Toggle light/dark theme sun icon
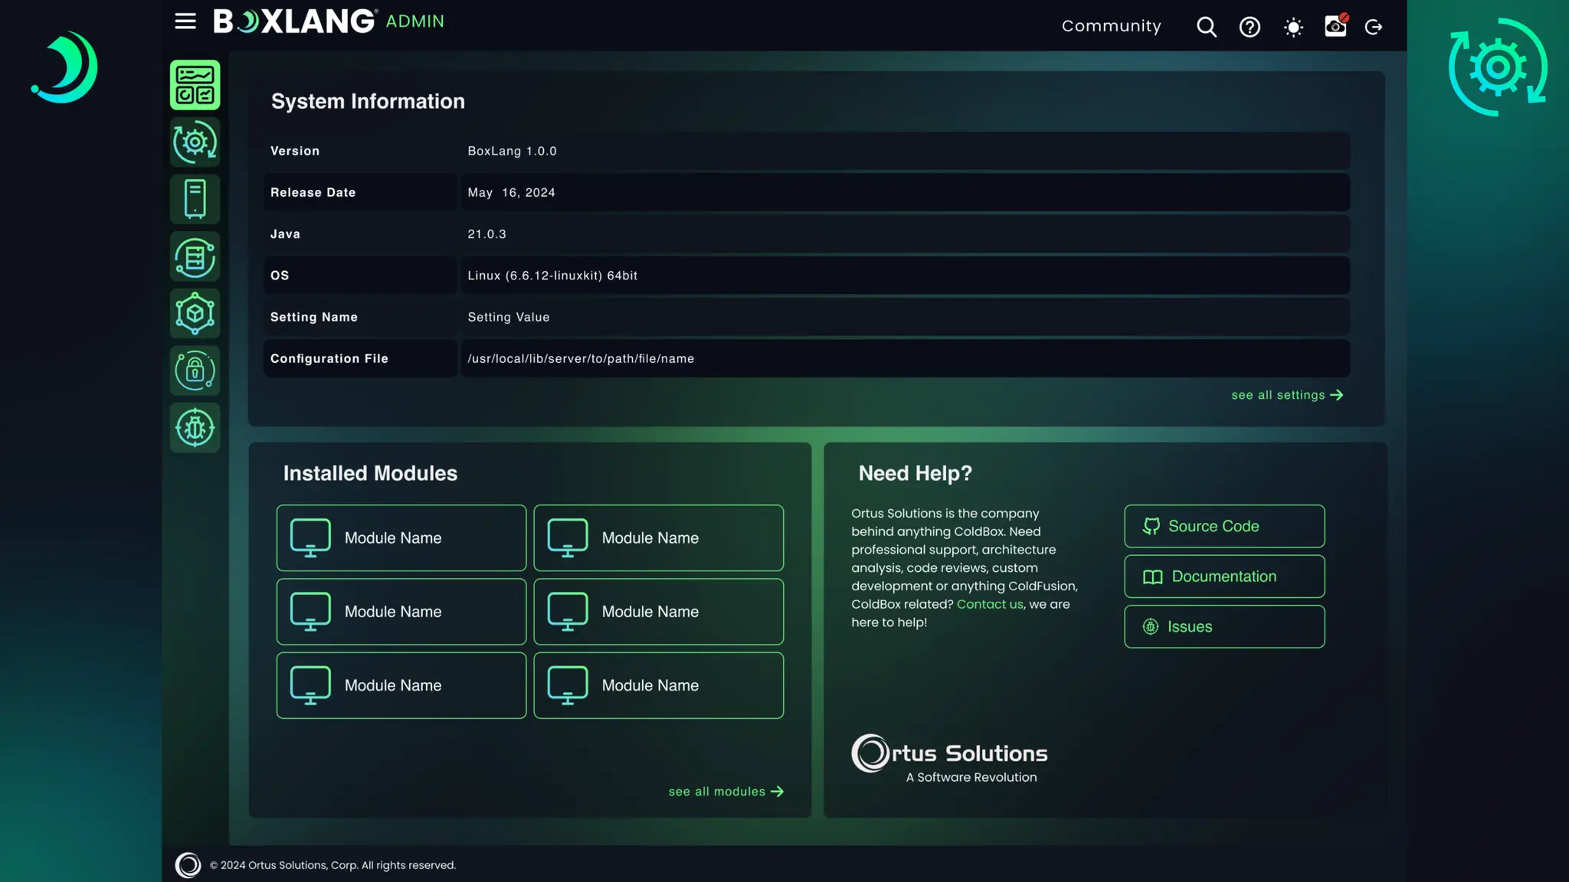Image resolution: width=1569 pixels, height=882 pixels. click(1293, 28)
